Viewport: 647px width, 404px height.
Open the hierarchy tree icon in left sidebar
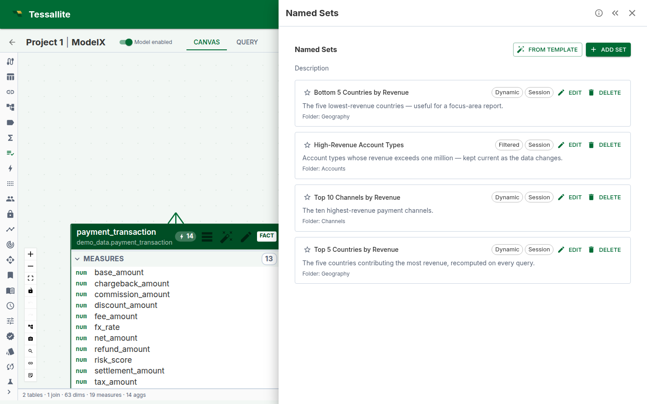click(10, 107)
